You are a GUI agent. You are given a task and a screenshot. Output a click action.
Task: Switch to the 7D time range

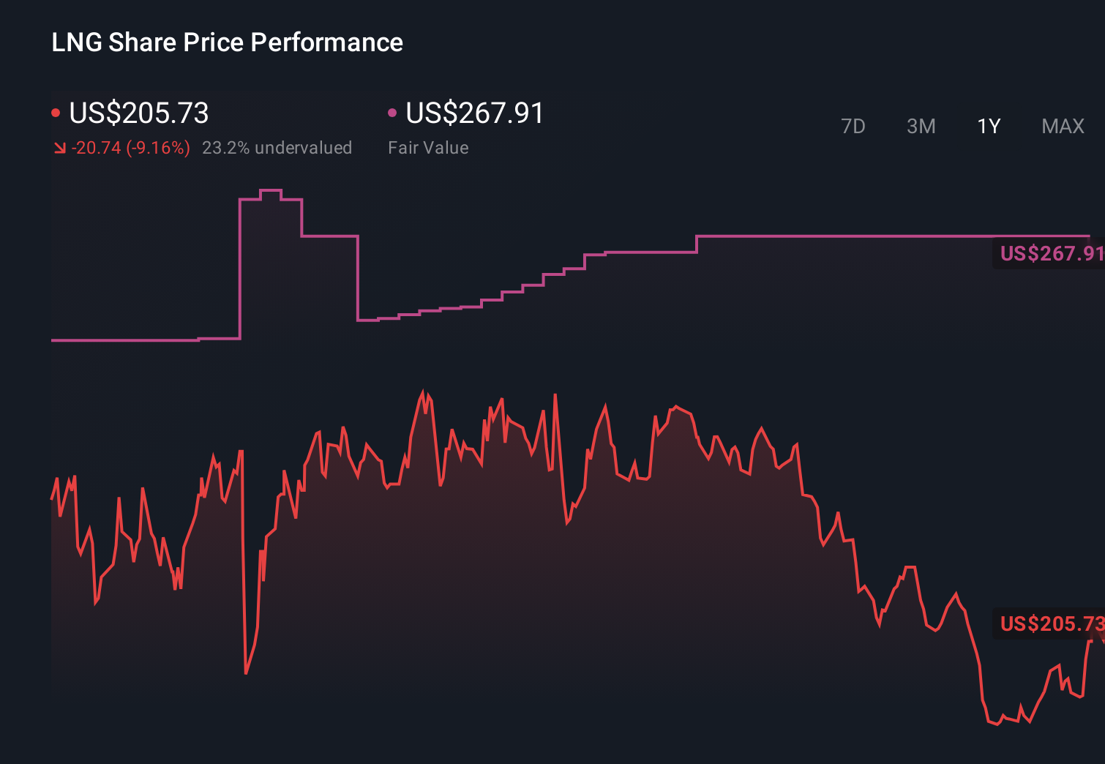[853, 126]
